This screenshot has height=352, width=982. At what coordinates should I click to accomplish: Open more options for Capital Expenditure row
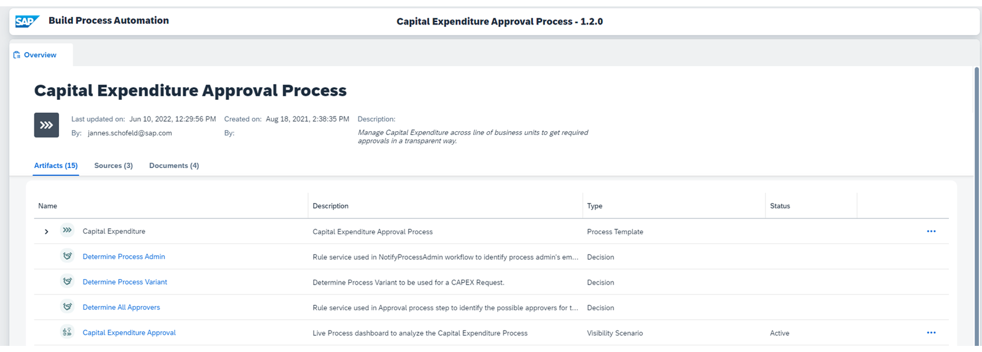tap(931, 231)
